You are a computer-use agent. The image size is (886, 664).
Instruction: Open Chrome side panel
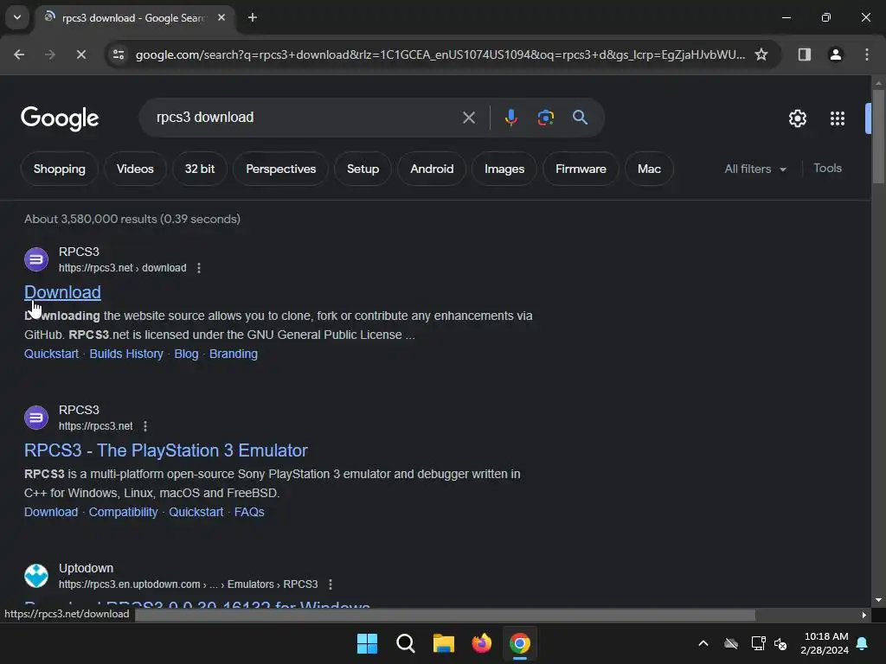(x=804, y=54)
